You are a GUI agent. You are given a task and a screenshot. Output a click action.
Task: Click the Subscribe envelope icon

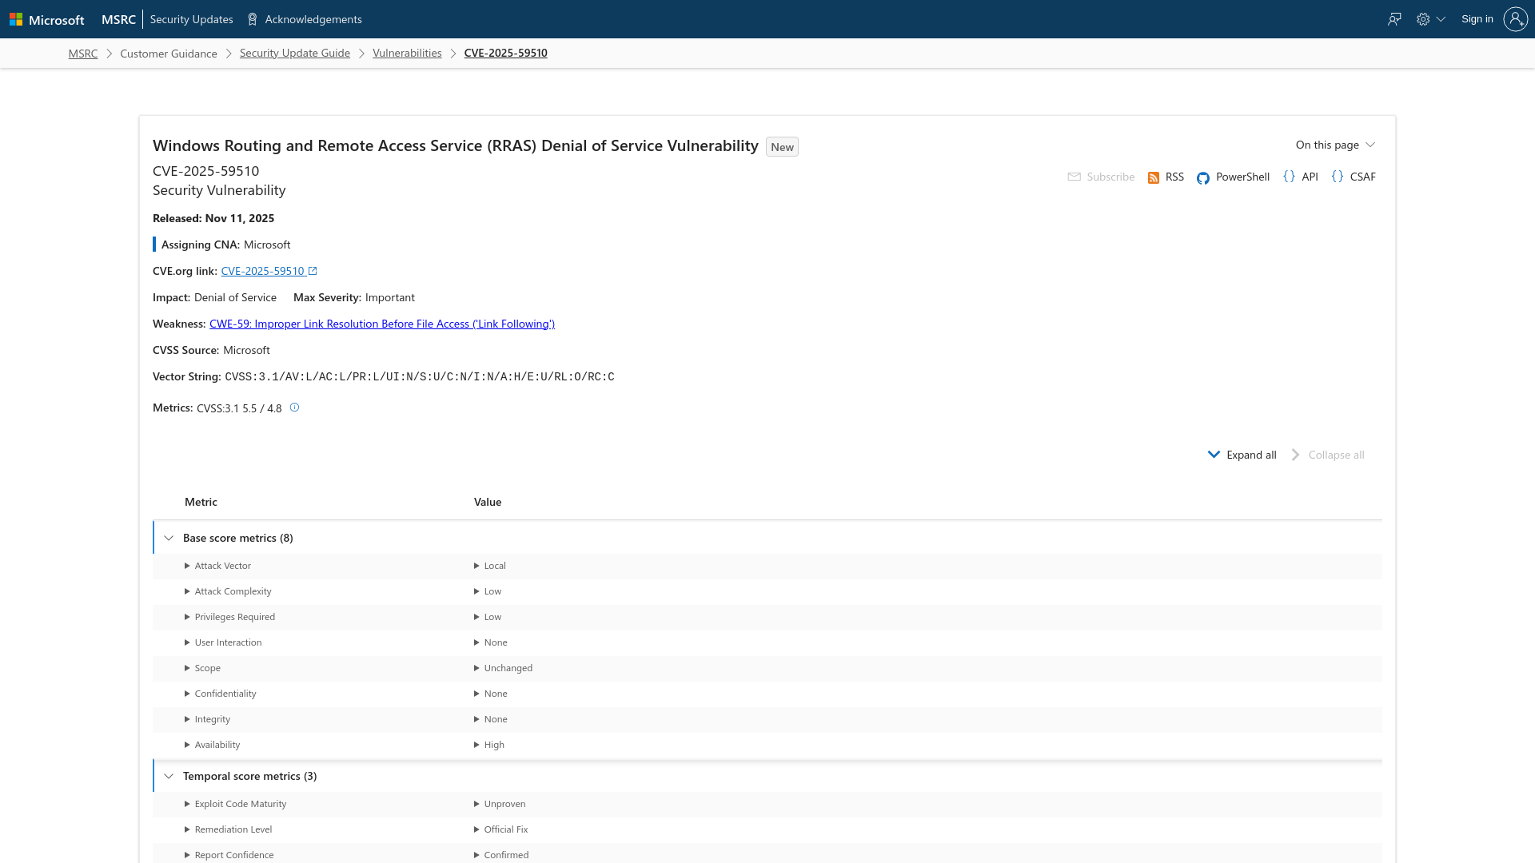click(1073, 177)
